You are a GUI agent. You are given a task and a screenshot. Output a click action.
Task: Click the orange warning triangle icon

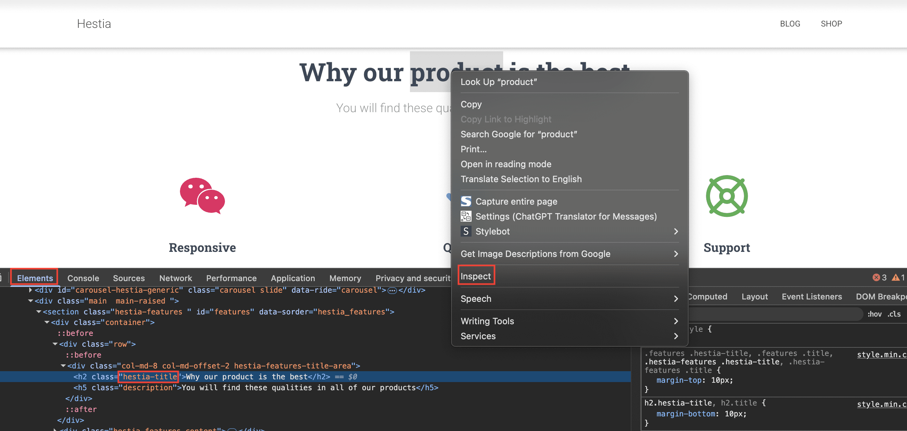click(895, 278)
